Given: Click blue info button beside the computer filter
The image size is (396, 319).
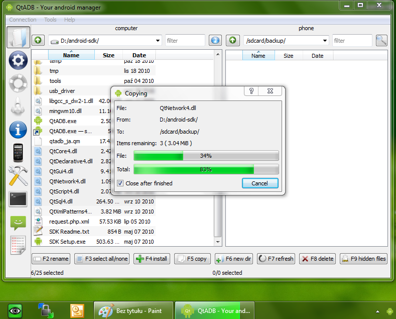Looking at the screenshot, I should (215, 40).
